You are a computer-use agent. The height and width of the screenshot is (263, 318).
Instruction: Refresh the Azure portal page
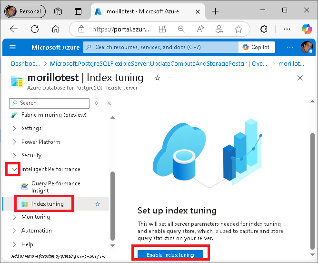(x=35, y=29)
